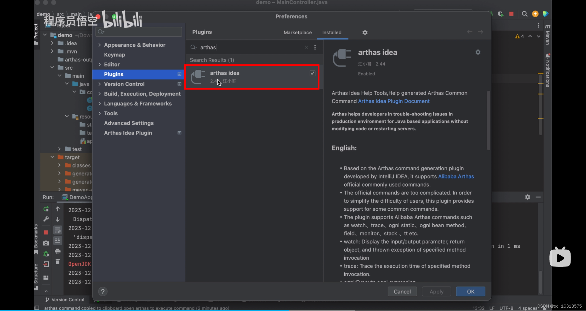Hide the Run panel with minimize dash

coord(538,197)
